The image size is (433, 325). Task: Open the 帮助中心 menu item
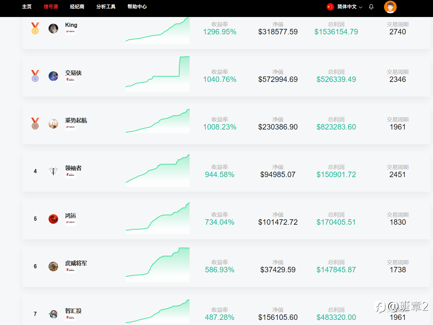click(x=137, y=7)
